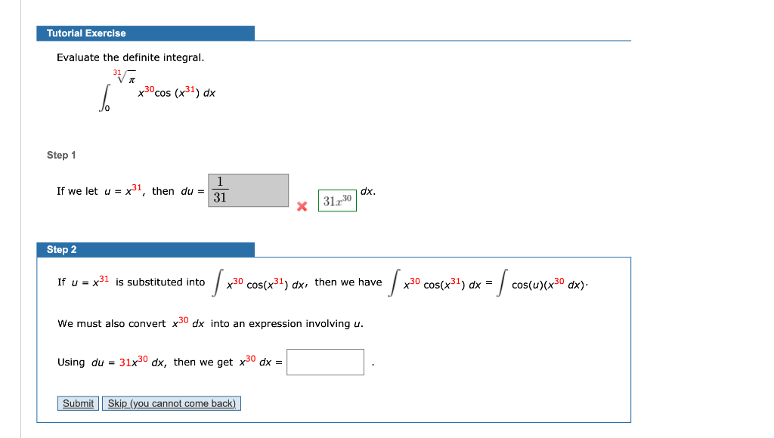This screenshot has width=774, height=438.
Task: Click Skip (you cannot come back)
Action: [x=171, y=403]
